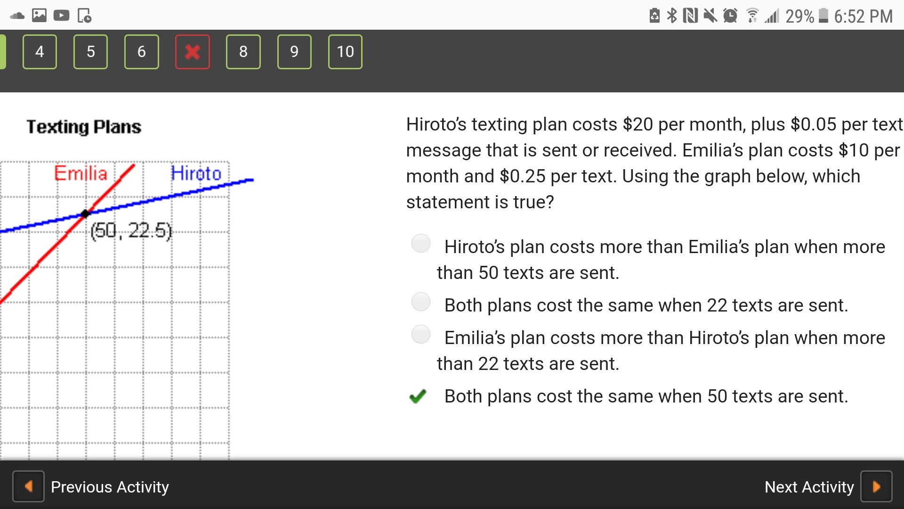Select checked answer 'same when 50 texts'

[418, 396]
